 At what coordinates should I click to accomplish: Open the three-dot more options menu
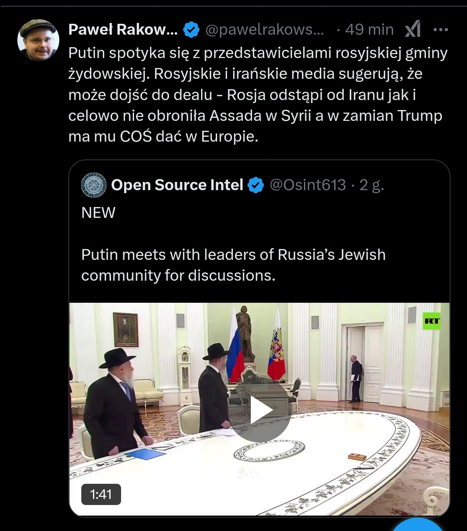point(440,29)
